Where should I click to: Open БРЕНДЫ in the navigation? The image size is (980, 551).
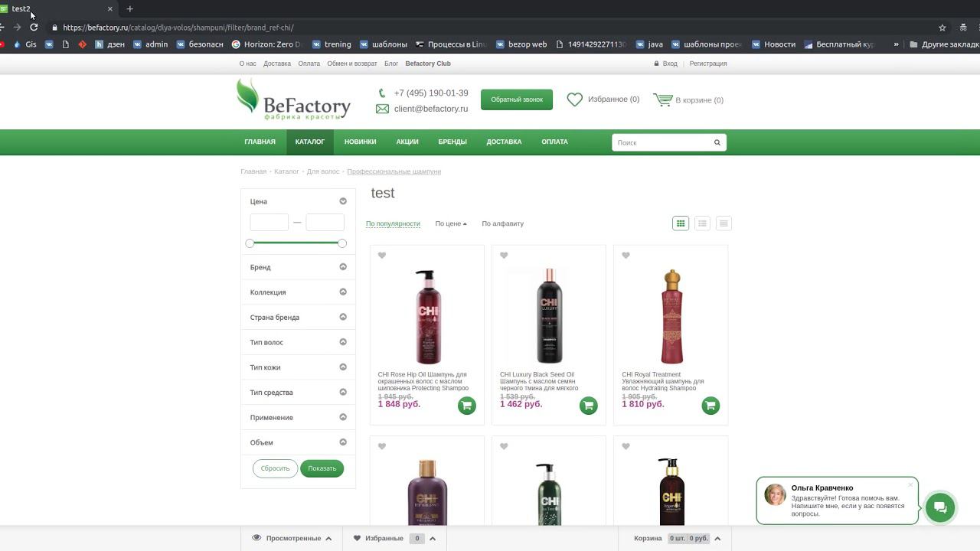pyautogui.click(x=452, y=142)
